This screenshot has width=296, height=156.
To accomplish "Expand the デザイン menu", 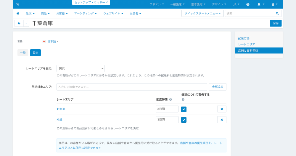I will tap(219, 4).
